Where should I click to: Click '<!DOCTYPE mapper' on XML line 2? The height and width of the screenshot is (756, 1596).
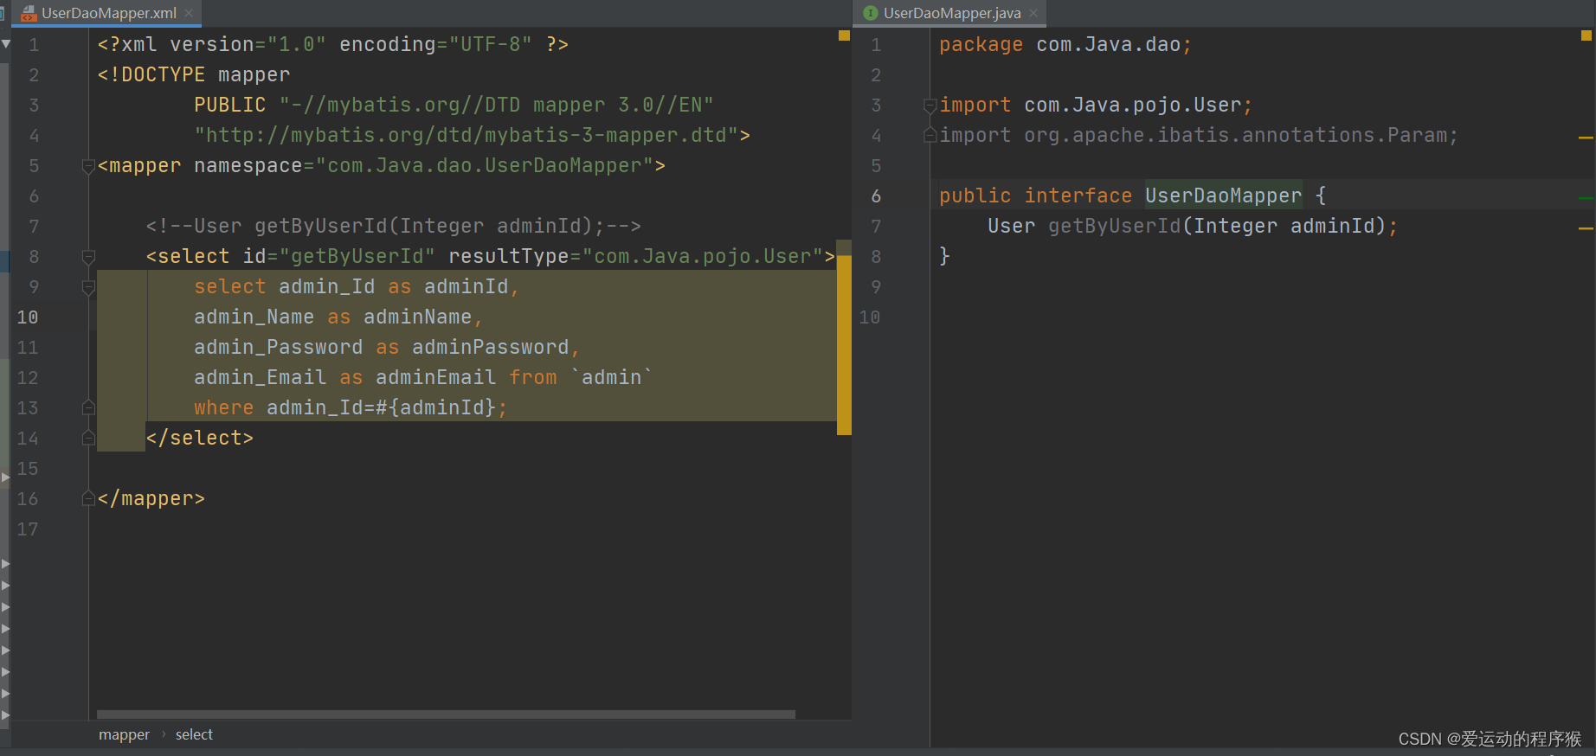[x=193, y=75]
